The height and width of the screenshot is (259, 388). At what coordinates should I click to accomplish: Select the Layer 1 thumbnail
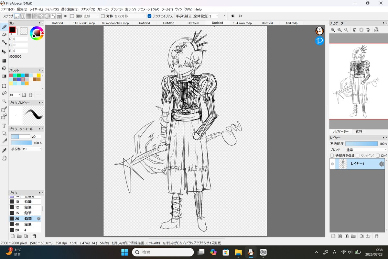tap(342, 164)
